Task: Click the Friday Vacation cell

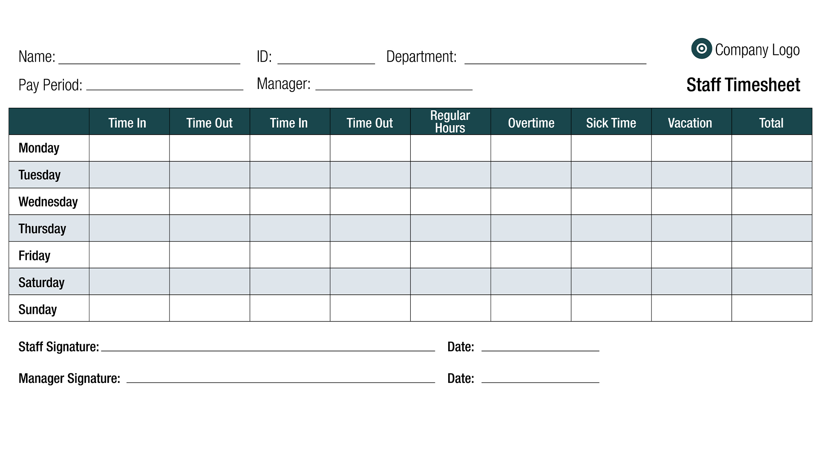Action: (691, 255)
